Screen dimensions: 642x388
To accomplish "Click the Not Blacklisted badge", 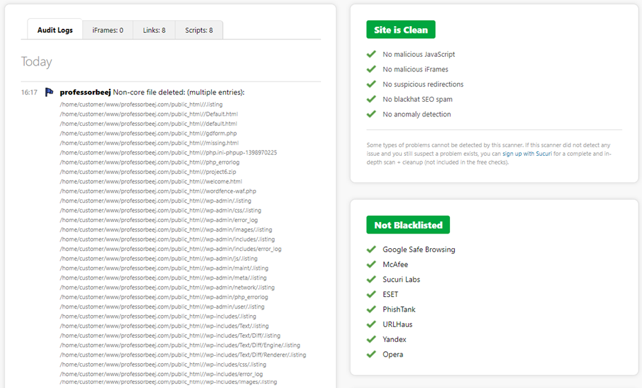I will tap(408, 225).
